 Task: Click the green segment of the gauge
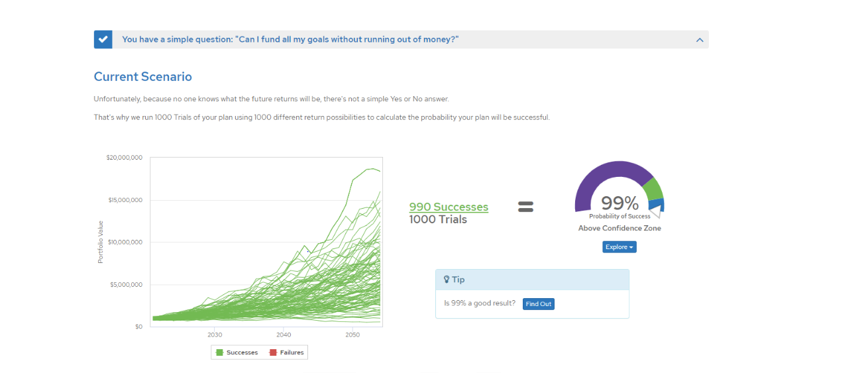coord(653,188)
